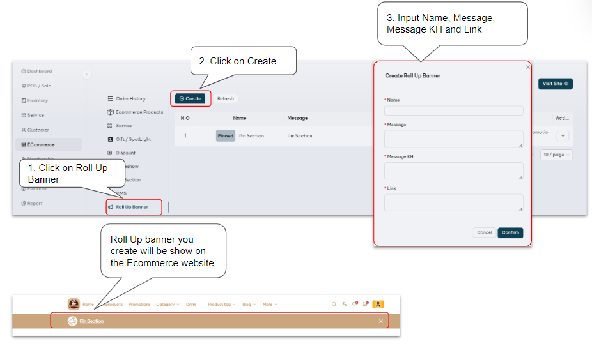Expand the row action dropdown chevron
The height and width of the screenshot is (348, 592).
click(x=563, y=135)
